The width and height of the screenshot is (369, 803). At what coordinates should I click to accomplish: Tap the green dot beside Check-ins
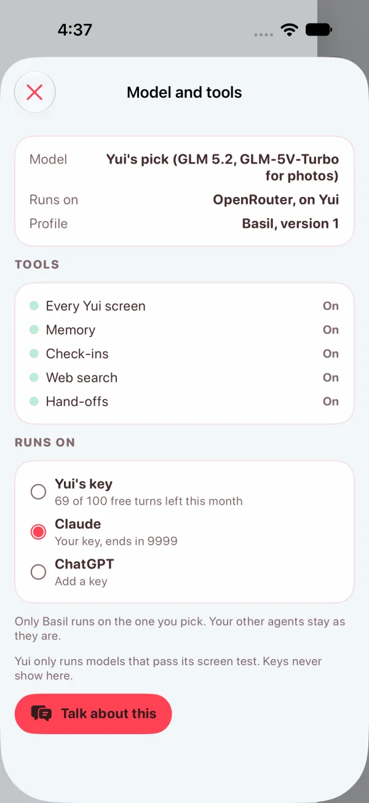click(x=34, y=354)
